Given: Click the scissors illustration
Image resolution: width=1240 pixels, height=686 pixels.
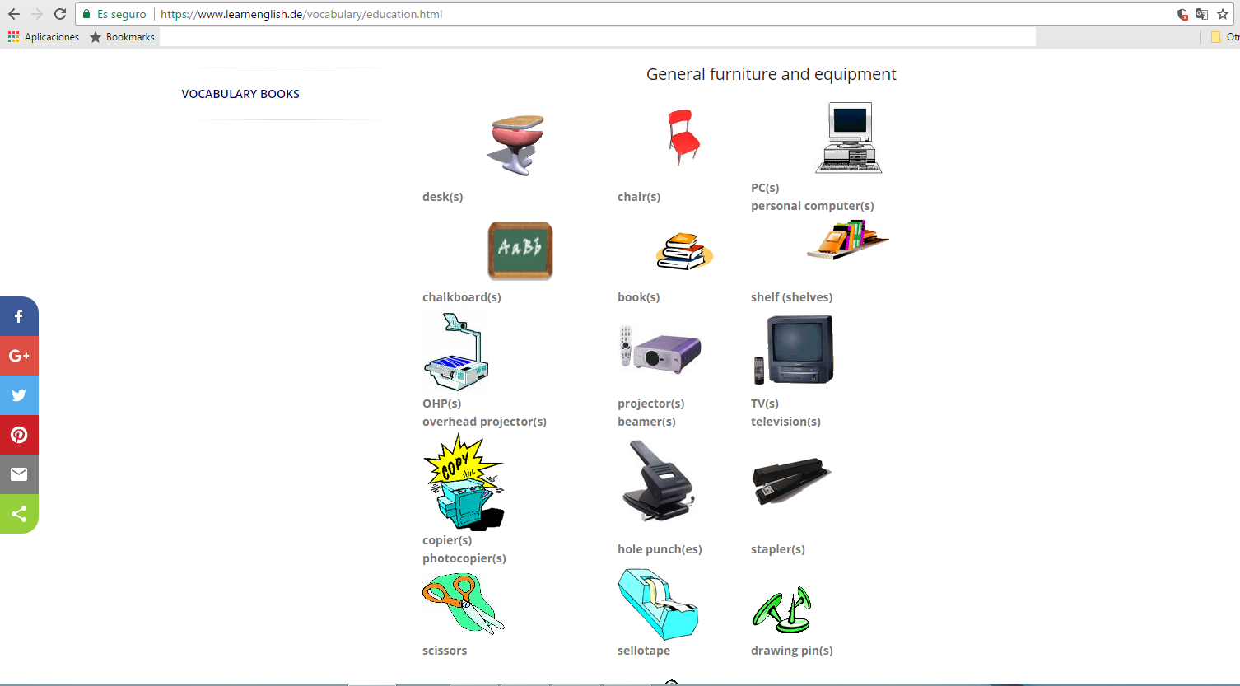Looking at the screenshot, I should tap(463, 604).
